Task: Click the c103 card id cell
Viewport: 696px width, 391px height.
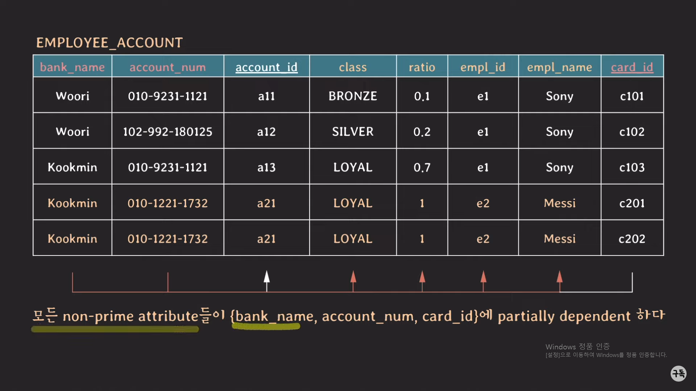Action: [632, 167]
